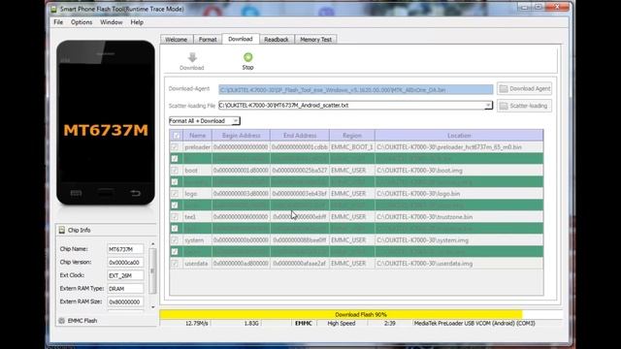Click the Download-Agent file path field
Viewport: 621px width, 349px height.
point(356,90)
